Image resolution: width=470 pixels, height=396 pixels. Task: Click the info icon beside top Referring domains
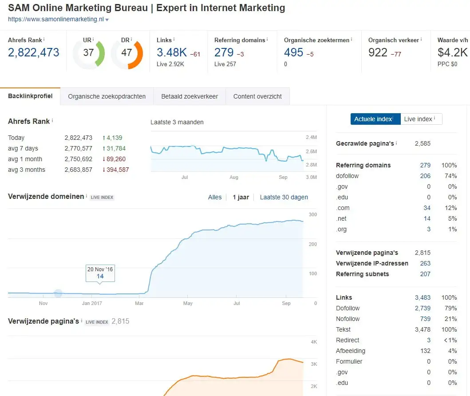pos(267,39)
